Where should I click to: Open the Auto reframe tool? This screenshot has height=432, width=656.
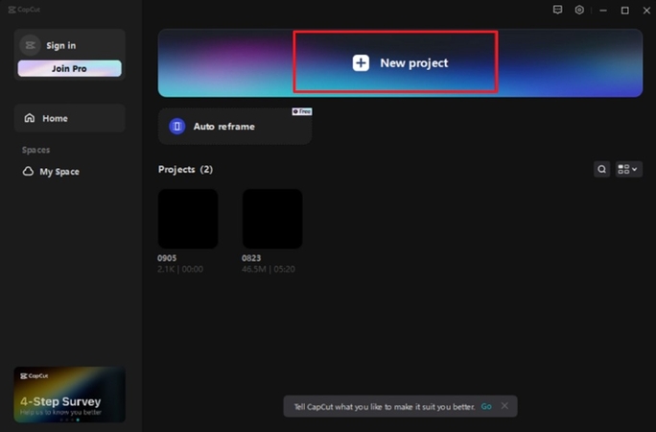click(235, 127)
